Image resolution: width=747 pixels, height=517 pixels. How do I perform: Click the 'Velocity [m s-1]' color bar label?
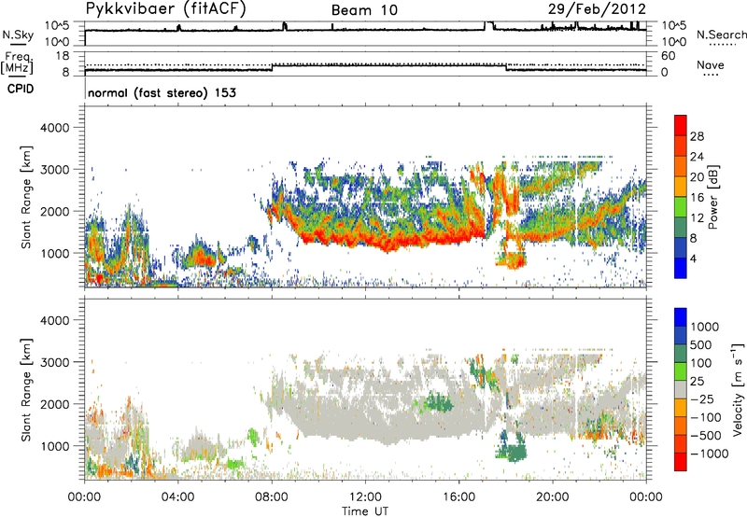738,389
